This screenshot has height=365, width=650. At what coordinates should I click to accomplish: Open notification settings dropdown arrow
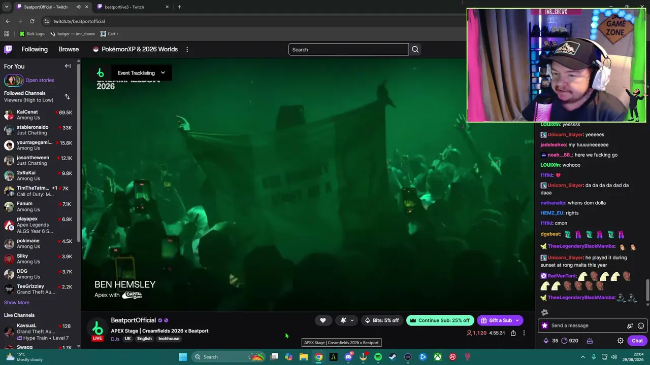tap(352, 320)
